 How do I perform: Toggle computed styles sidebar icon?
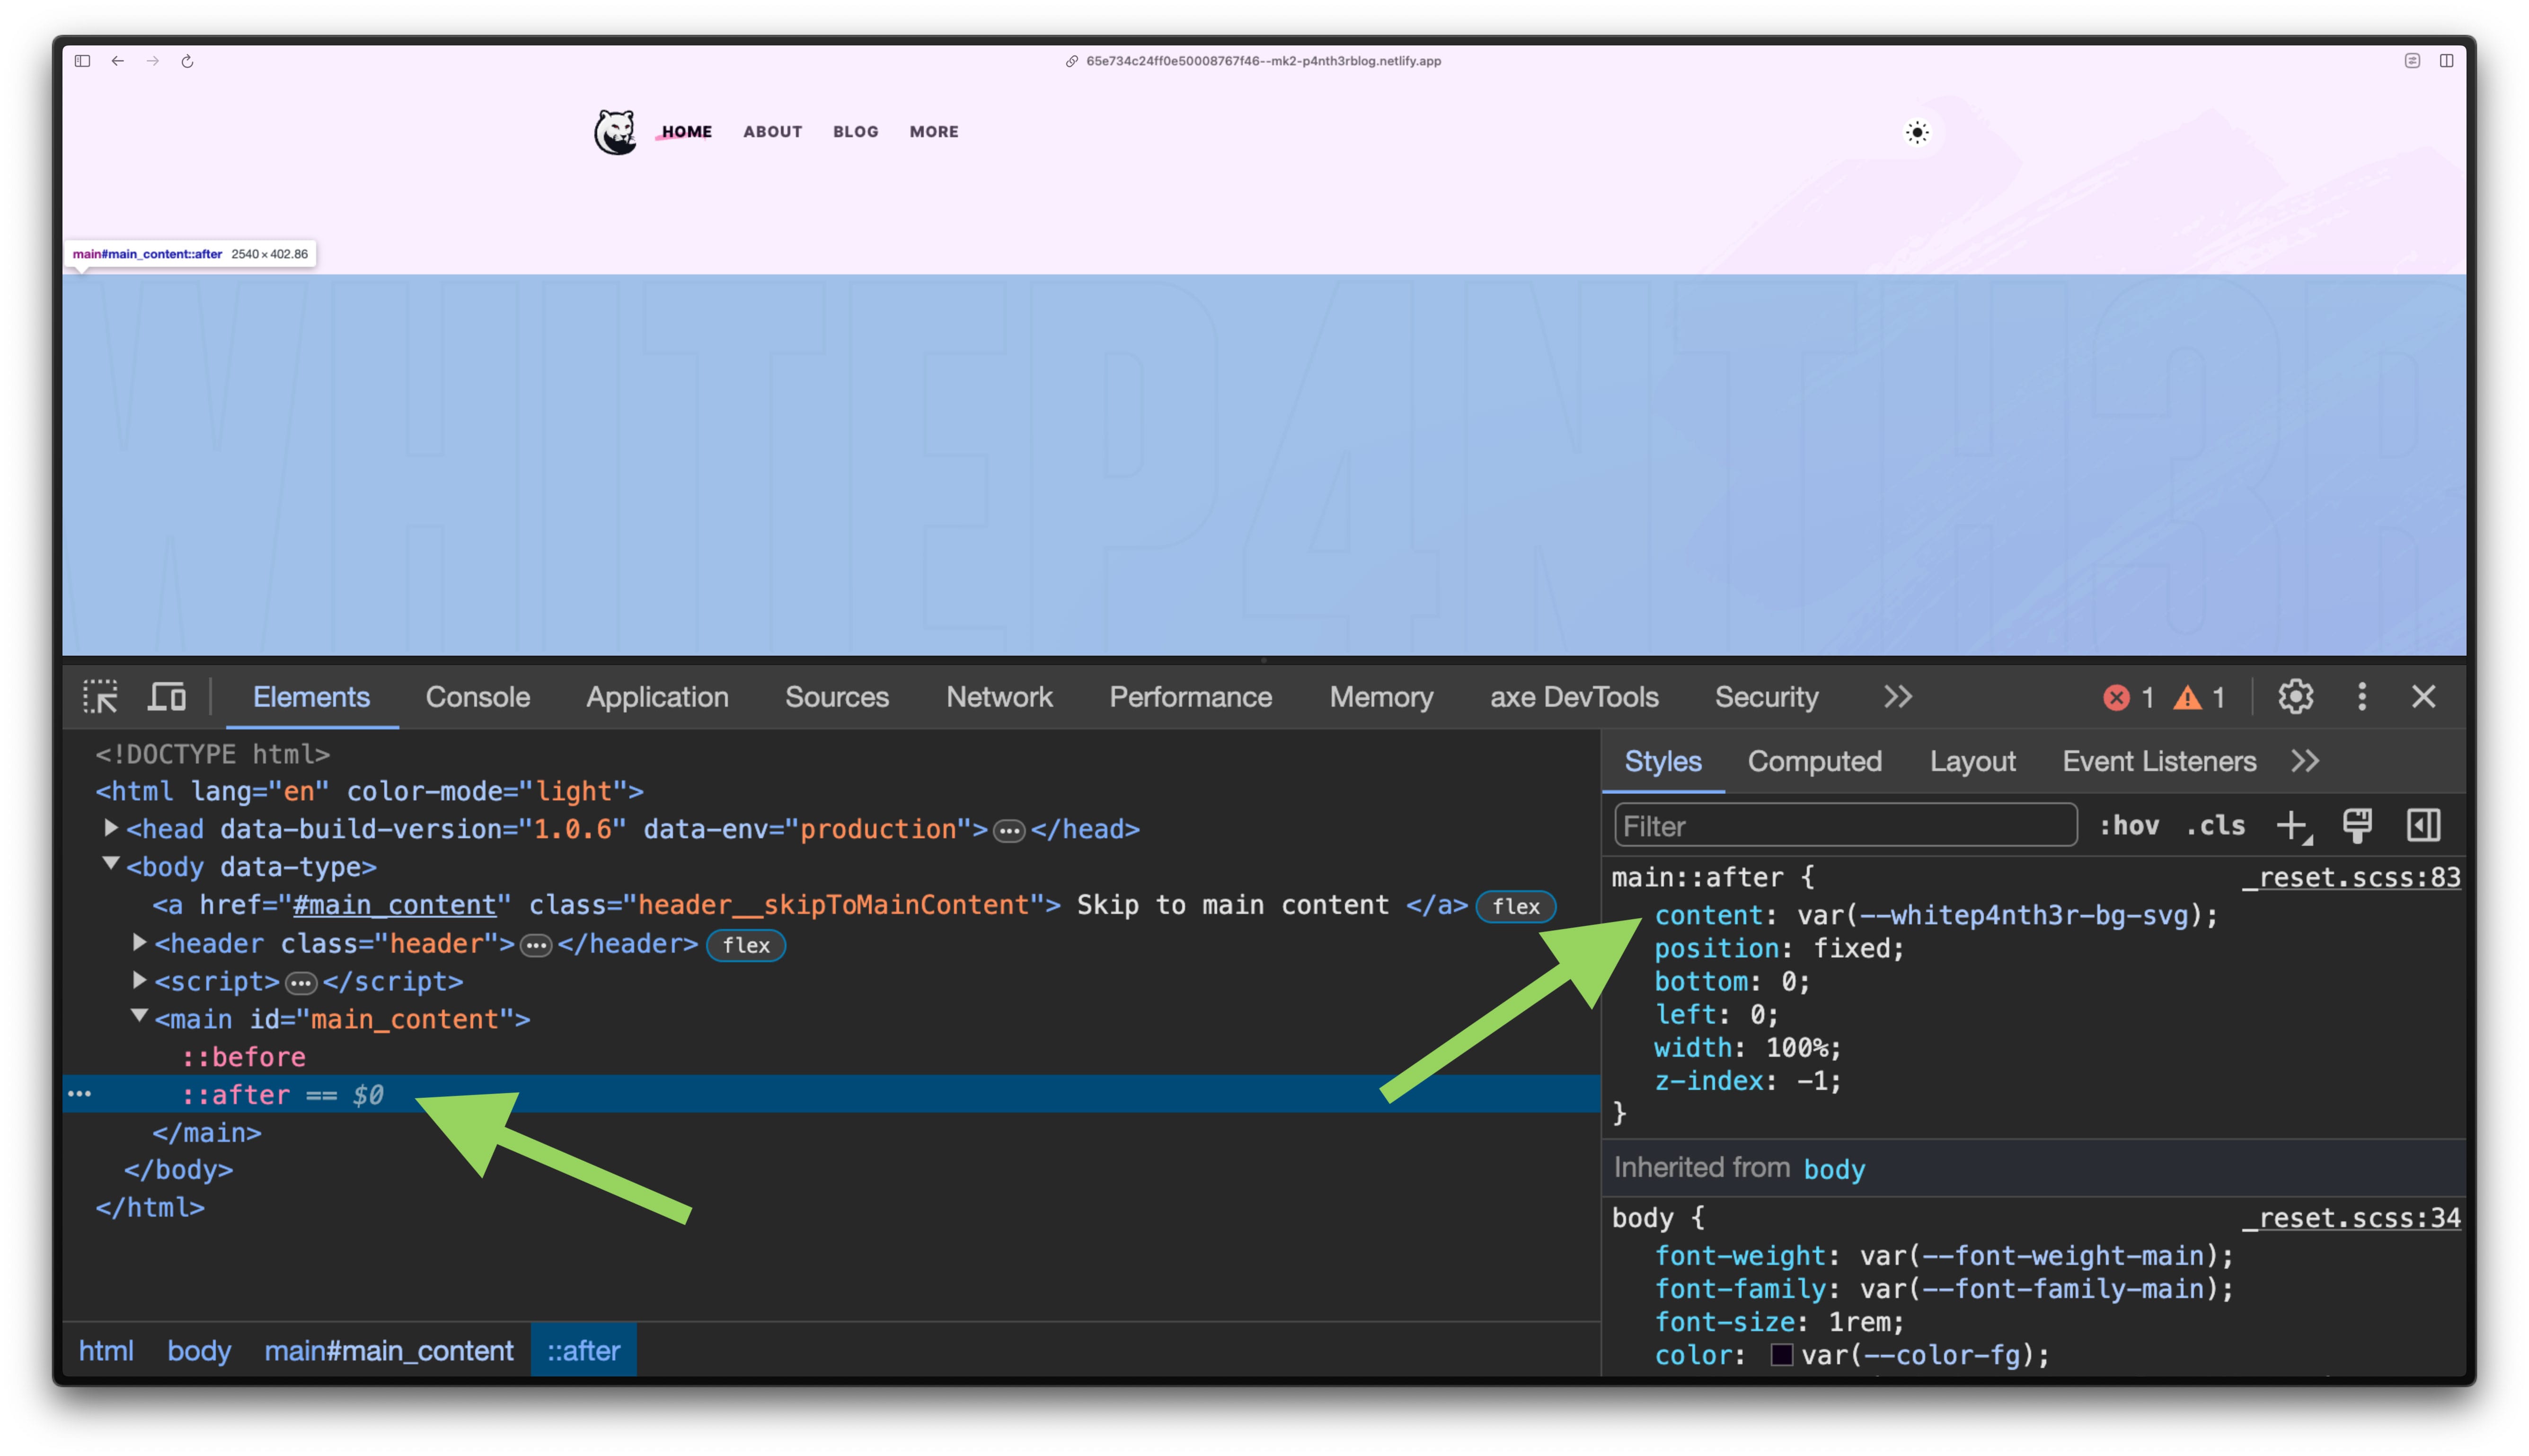point(2423,825)
